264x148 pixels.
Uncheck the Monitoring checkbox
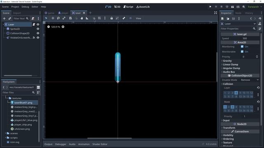point(242,46)
